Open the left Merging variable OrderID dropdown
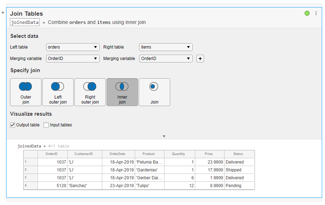This screenshot has height=205, width=325. (73, 59)
